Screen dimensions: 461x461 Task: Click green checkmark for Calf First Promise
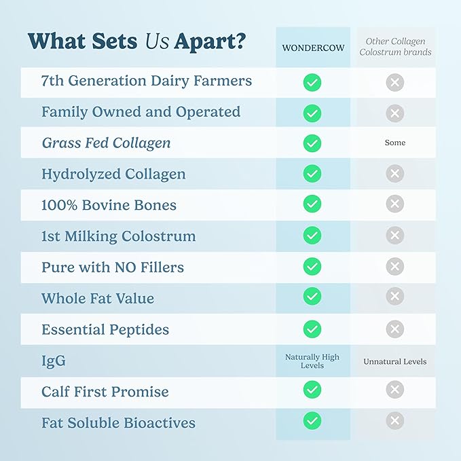pyautogui.click(x=312, y=390)
